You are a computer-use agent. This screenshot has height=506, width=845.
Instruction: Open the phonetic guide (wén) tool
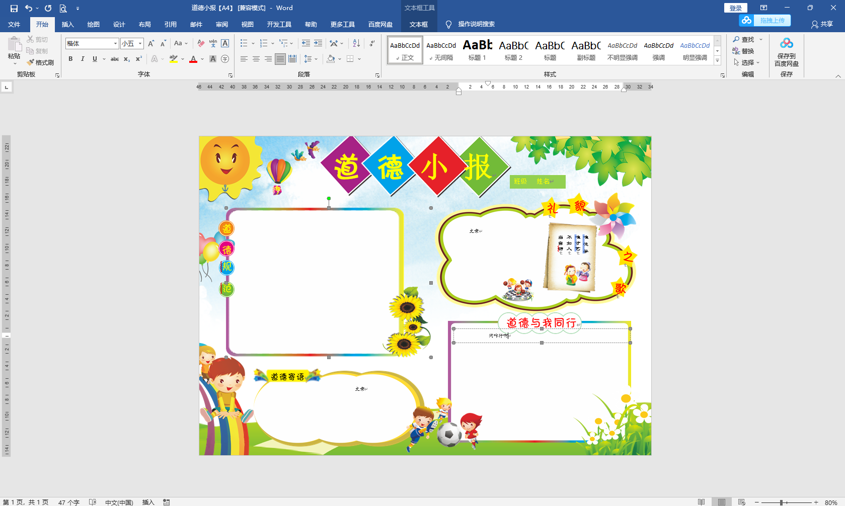pyautogui.click(x=213, y=43)
